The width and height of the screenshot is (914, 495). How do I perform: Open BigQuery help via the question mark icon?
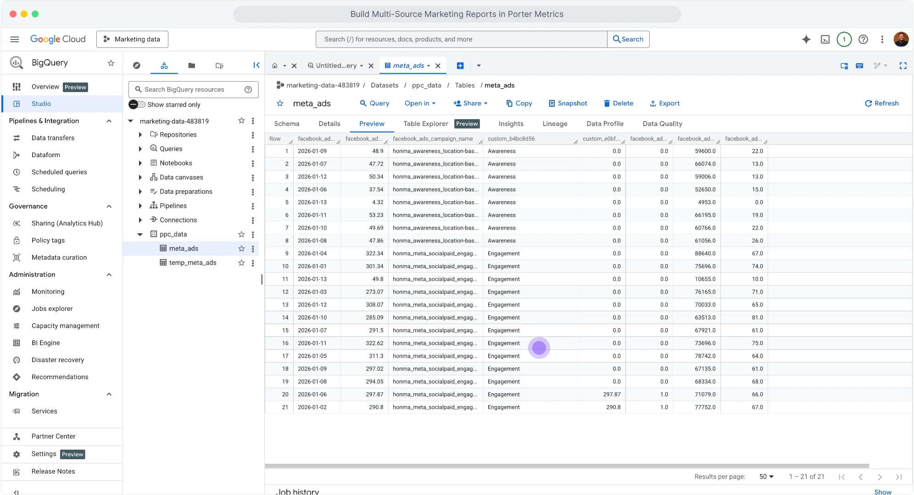[864, 39]
